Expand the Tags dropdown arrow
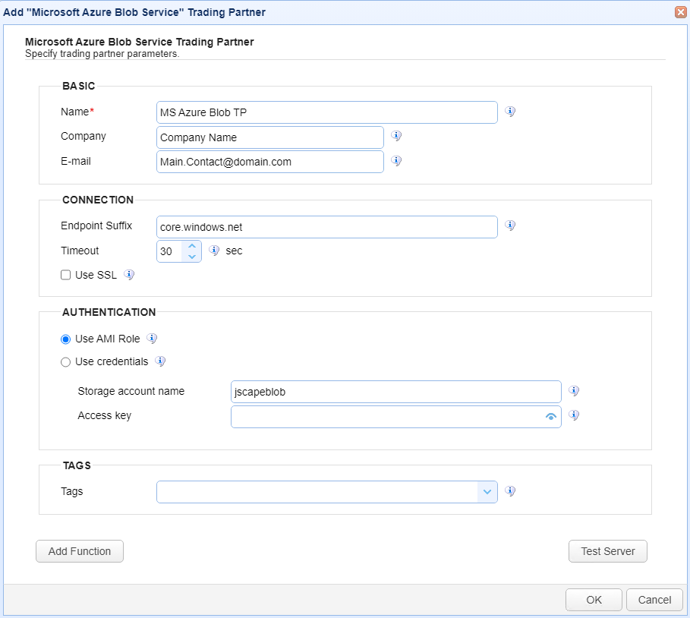 tap(487, 492)
